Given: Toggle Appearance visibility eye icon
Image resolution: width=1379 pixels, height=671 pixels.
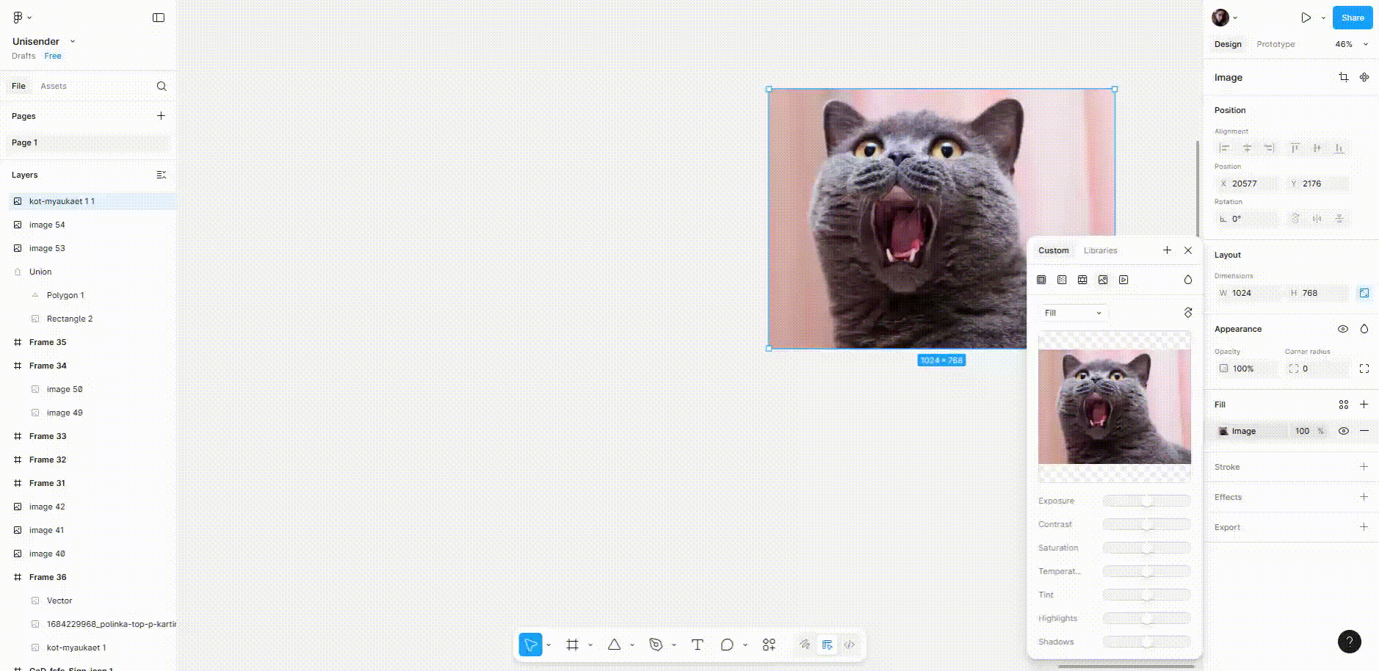Looking at the screenshot, I should click(1342, 329).
